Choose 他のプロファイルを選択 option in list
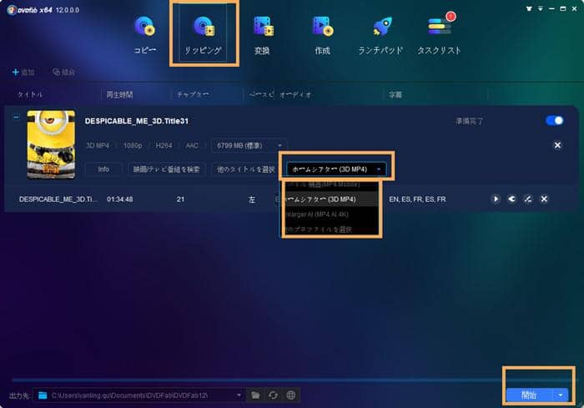The height and width of the screenshot is (408, 584). [330, 229]
